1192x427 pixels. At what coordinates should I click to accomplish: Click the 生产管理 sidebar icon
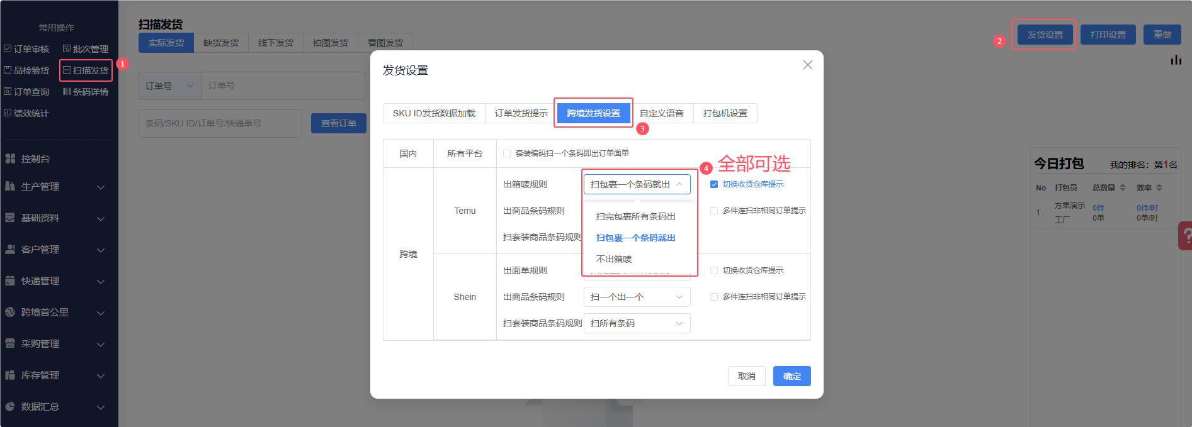point(10,186)
